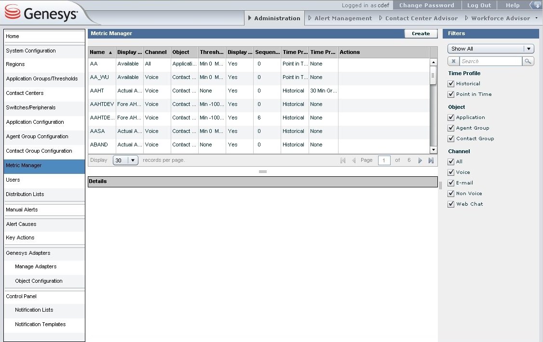Select Metric Manager in the sidebar
This screenshot has width=543, height=342.
coord(44,166)
